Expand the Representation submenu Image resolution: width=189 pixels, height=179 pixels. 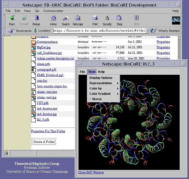103,83
